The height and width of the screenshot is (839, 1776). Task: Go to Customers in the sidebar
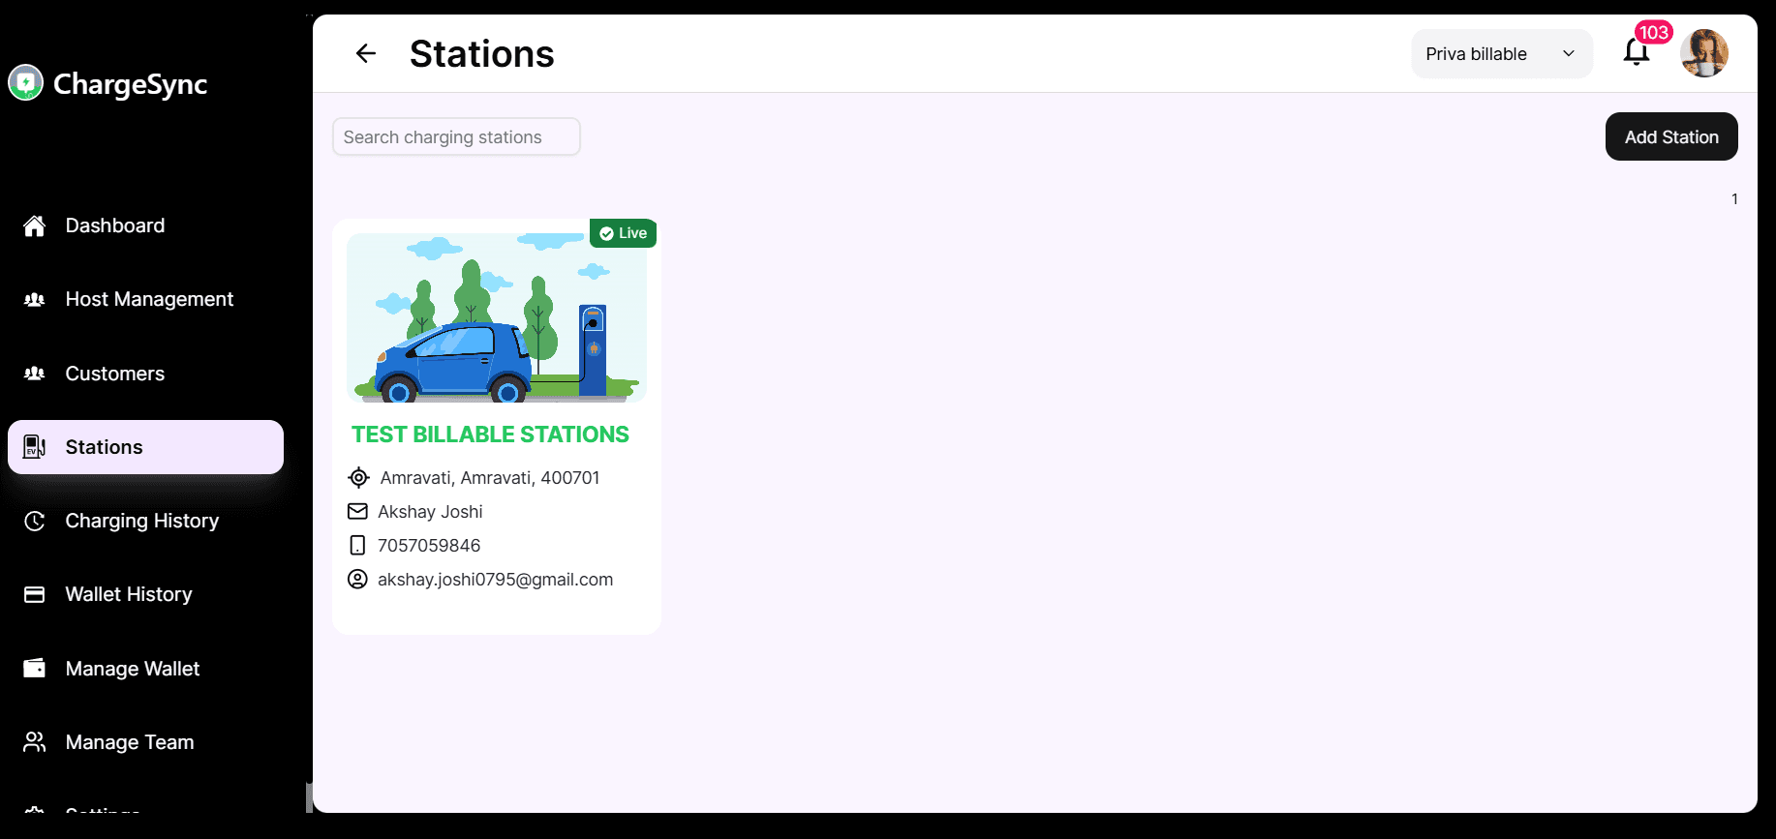(114, 374)
